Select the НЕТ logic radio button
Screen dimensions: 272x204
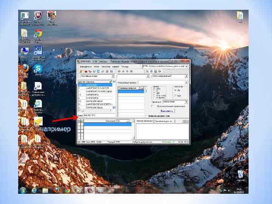154,93
